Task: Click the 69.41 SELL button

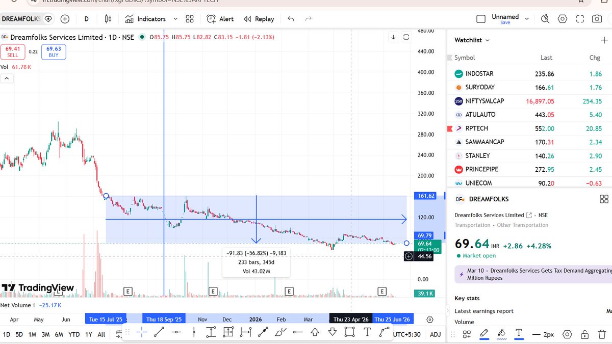Action: click(x=12, y=51)
